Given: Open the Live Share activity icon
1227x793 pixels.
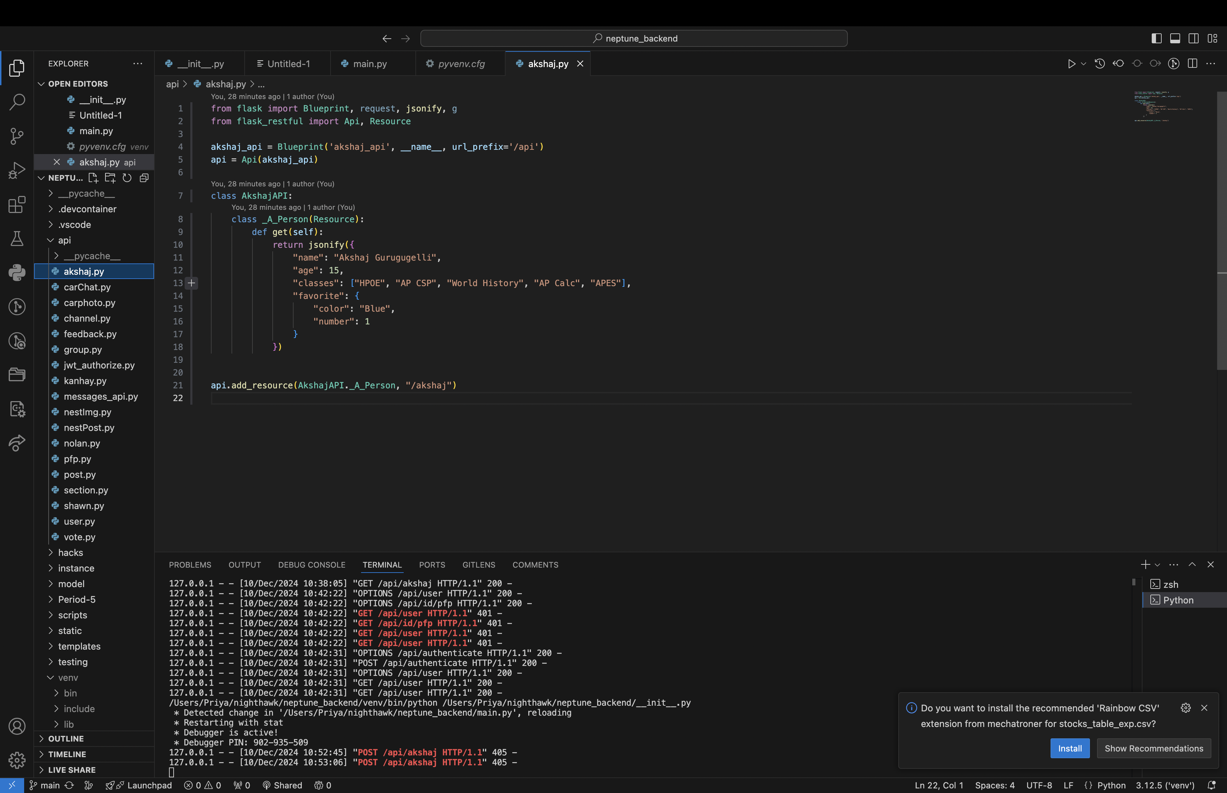Looking at the screenshot, I should [17, 443].
